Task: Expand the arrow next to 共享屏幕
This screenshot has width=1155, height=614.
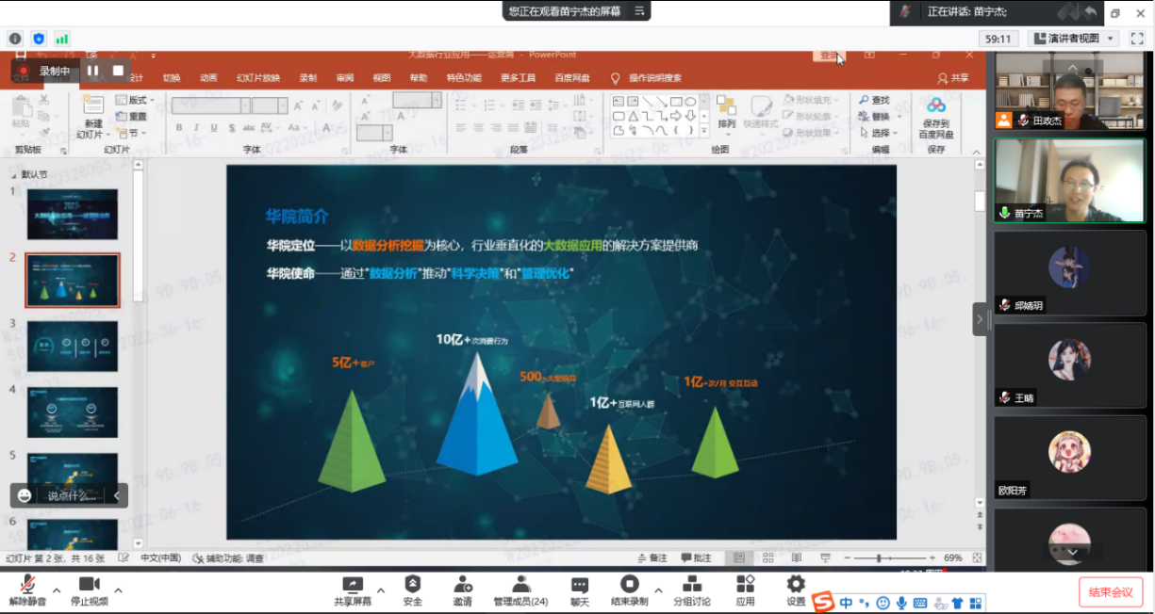Action: pos(381,590)
